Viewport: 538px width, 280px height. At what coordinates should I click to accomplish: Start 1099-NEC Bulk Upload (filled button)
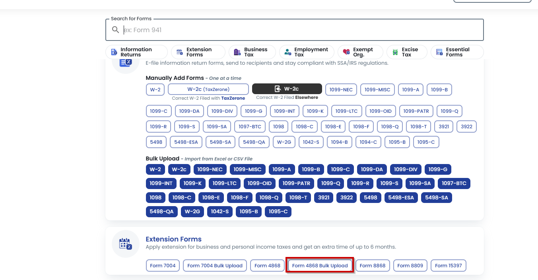coord(210,169)
